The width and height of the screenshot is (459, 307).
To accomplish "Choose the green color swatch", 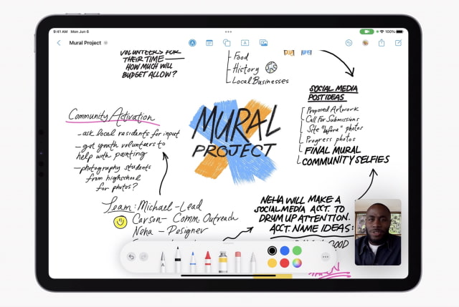I will coord(297,250).
